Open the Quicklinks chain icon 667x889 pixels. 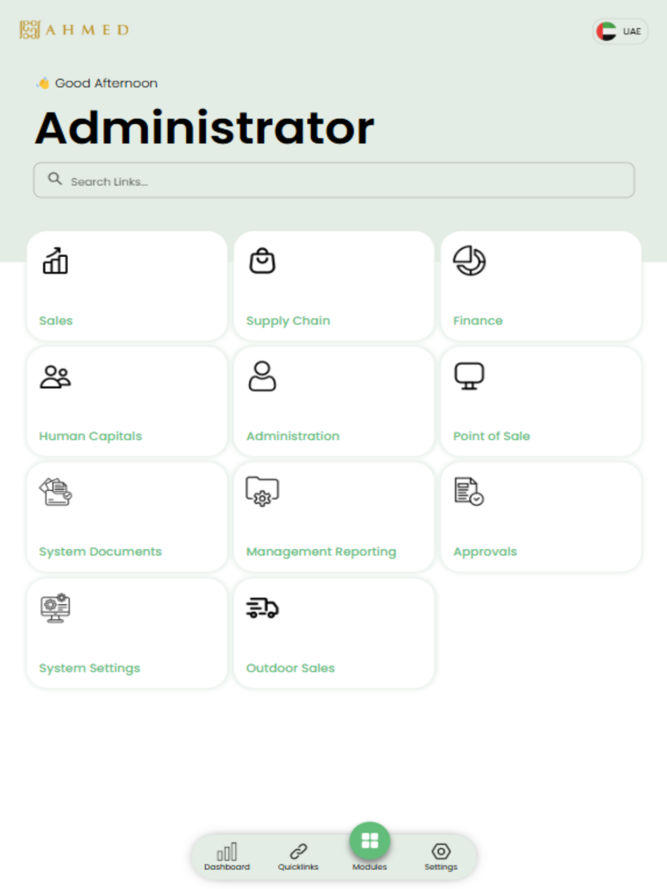298,852
